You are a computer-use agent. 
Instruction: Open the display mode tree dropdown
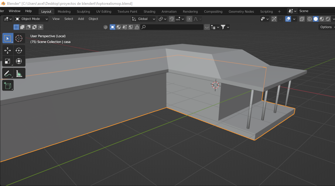point(215,27)
